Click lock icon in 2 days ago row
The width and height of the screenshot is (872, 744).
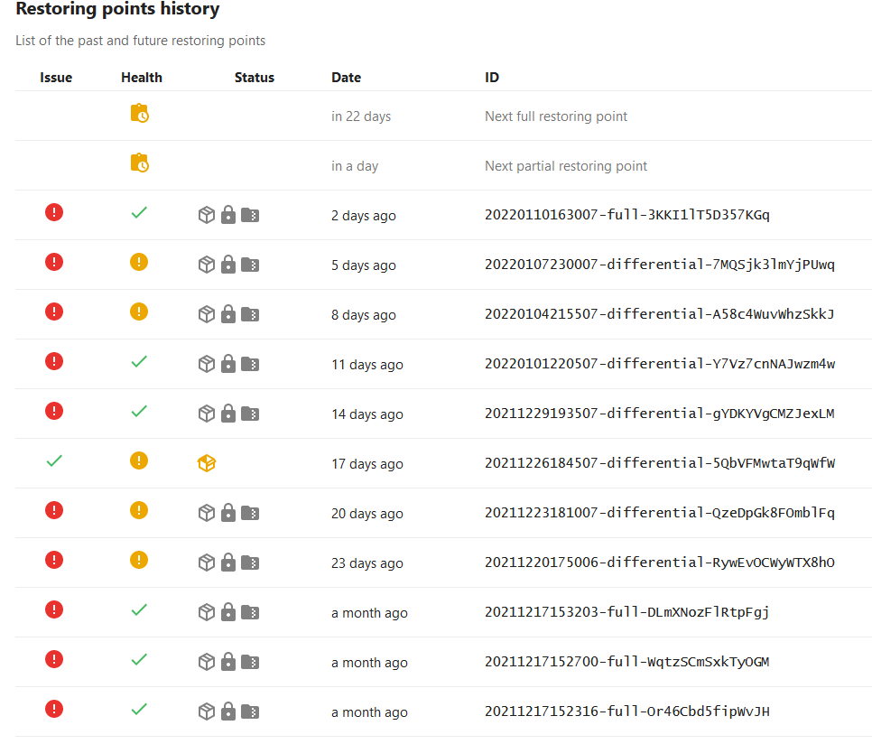point(228,215)
